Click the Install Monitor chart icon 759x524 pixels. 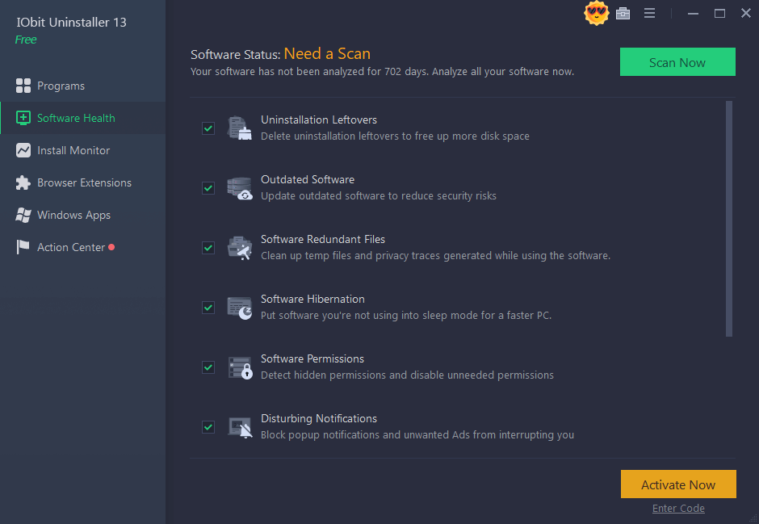click(x=23, y=150)
